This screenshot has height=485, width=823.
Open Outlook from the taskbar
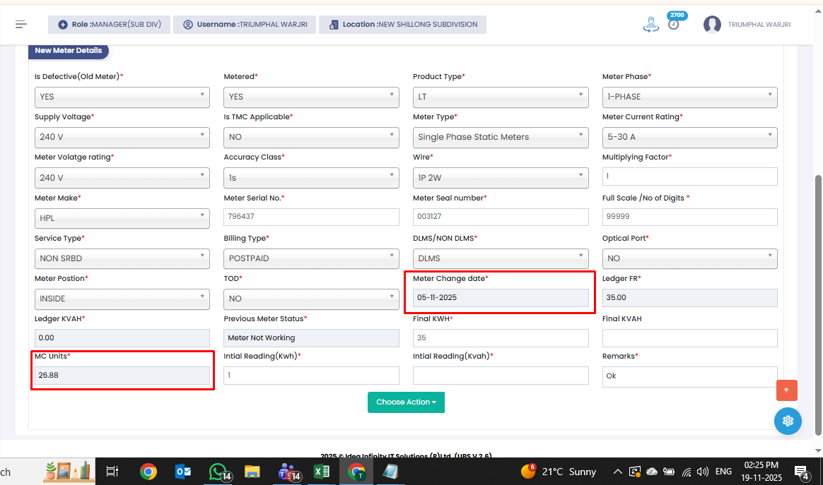point(182,472)
